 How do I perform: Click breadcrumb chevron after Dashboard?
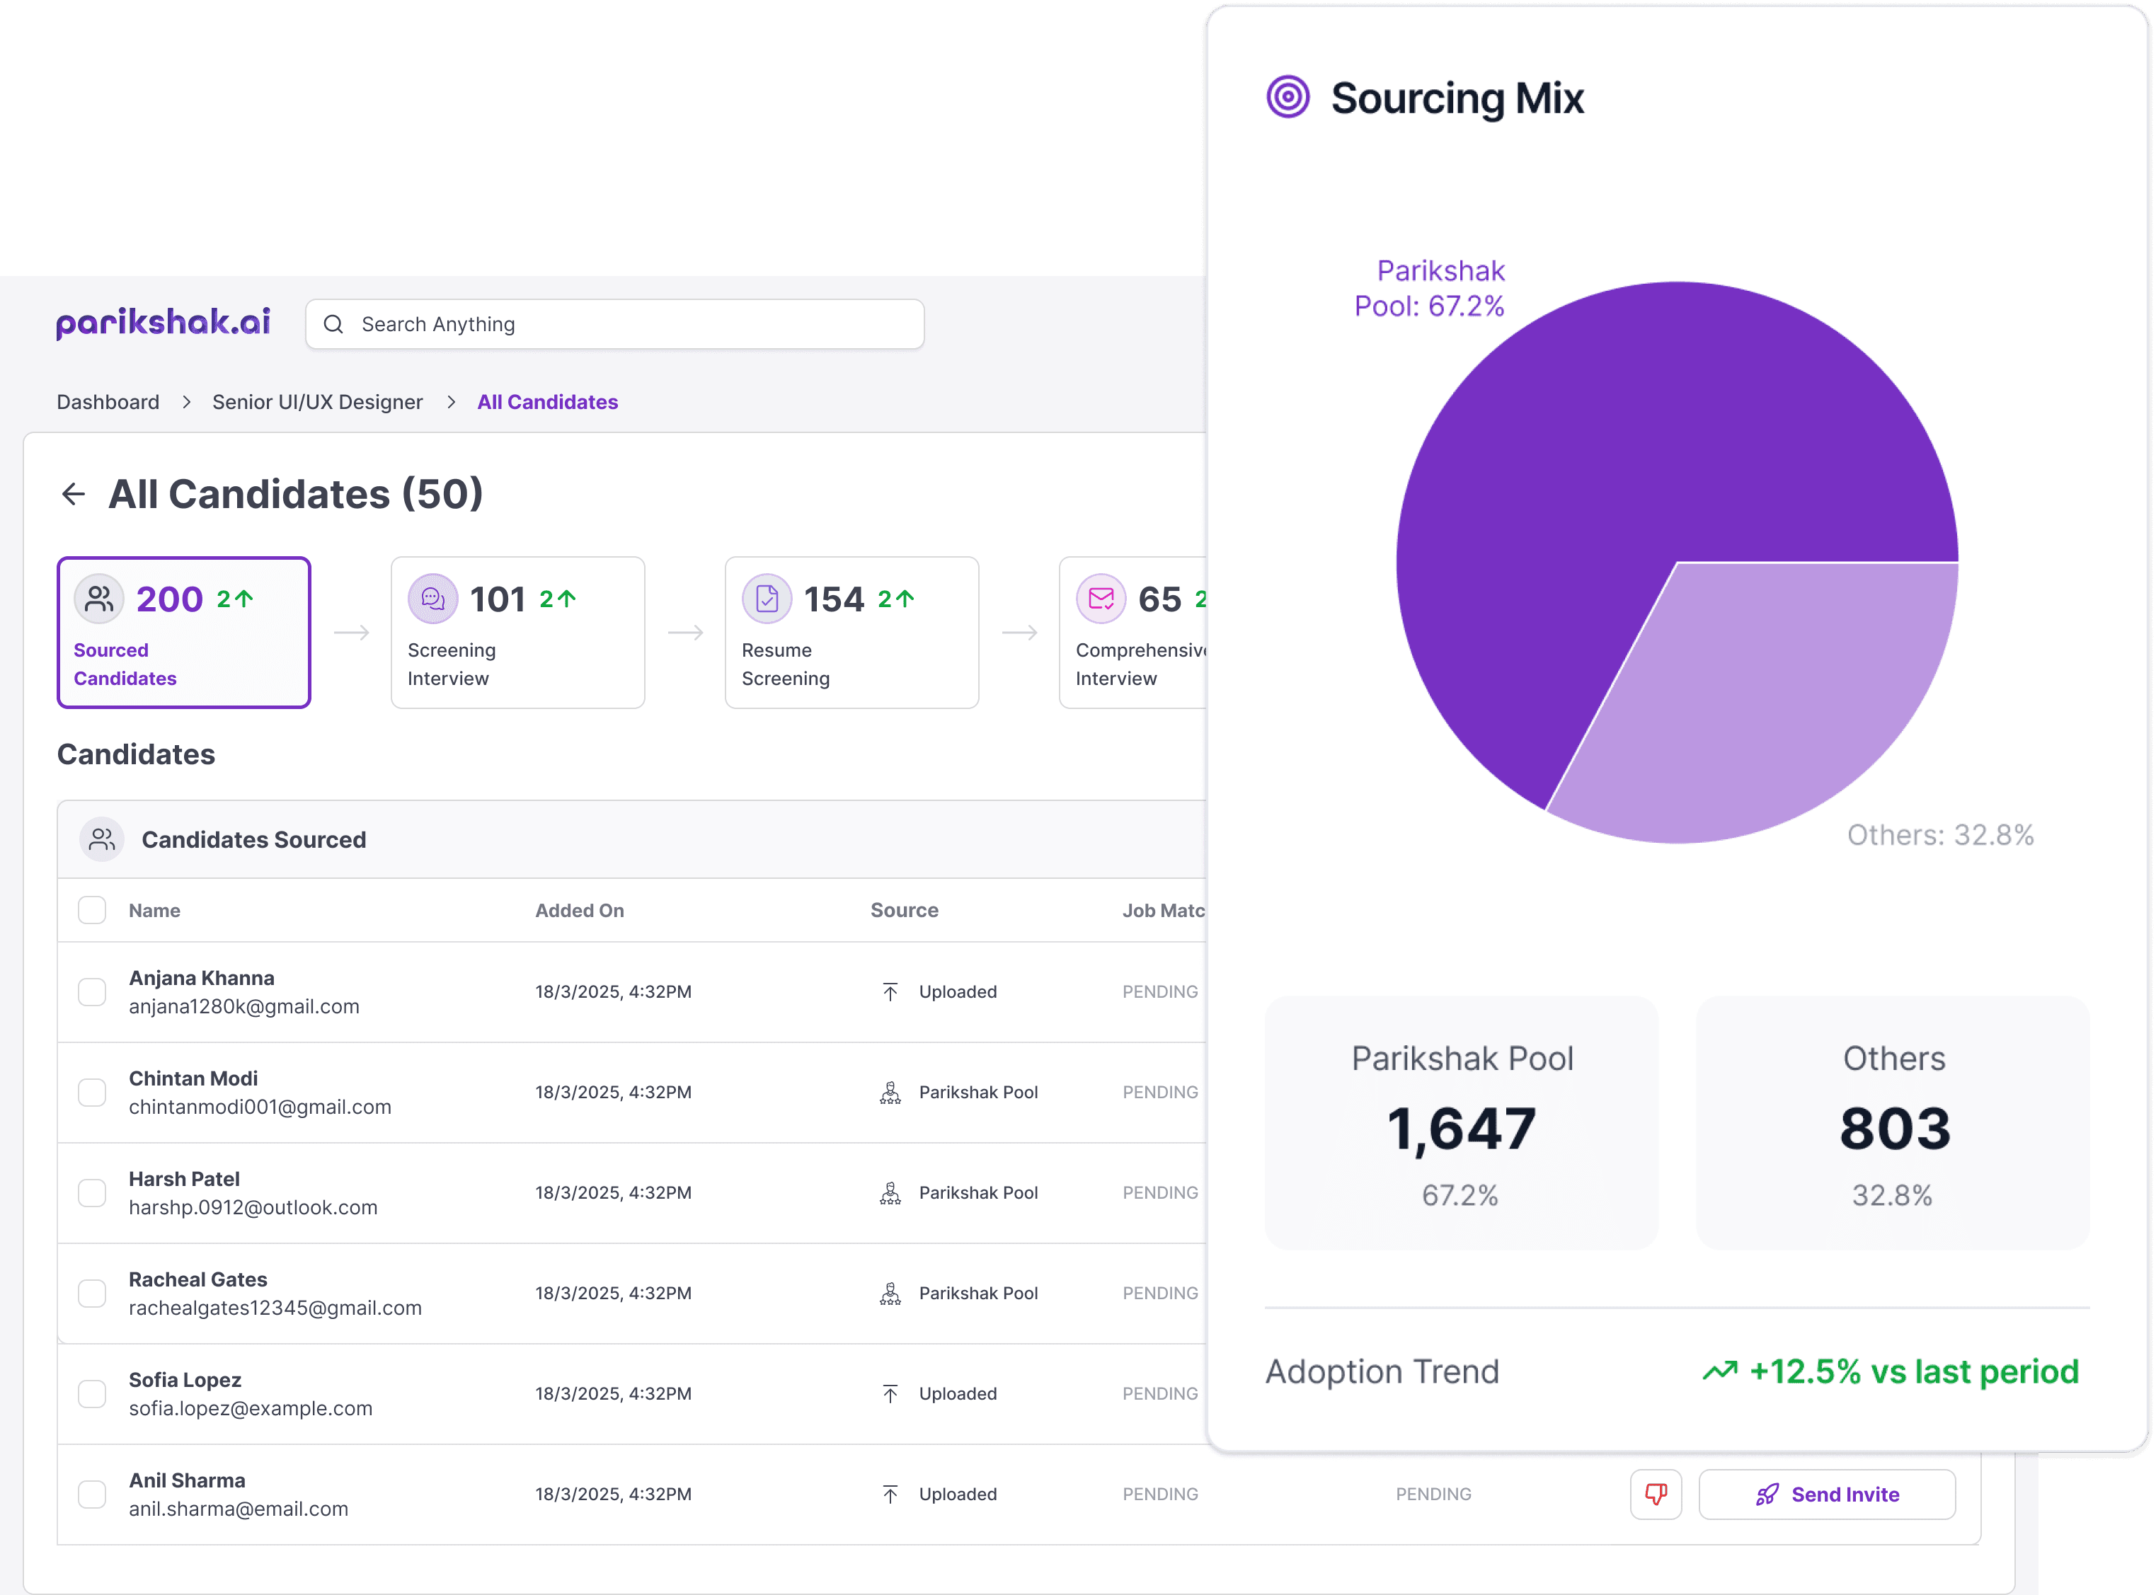pos(186,402)
